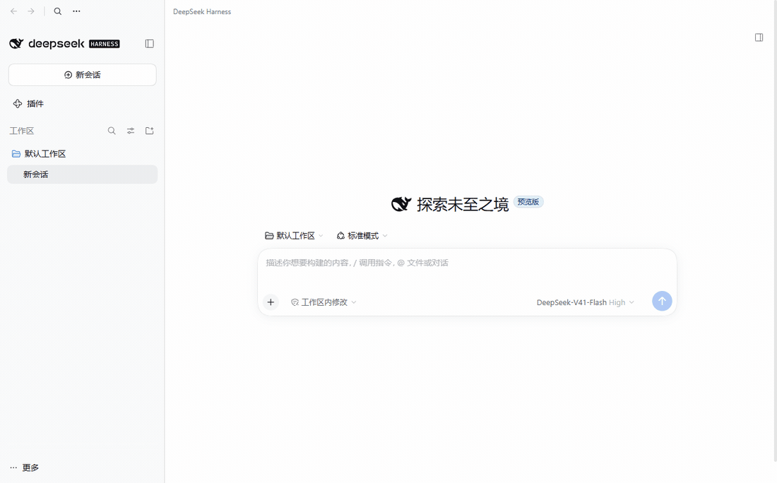Add a new workspace folder icon
This screenshot has width=777, height=483.
tap(150, 131)
